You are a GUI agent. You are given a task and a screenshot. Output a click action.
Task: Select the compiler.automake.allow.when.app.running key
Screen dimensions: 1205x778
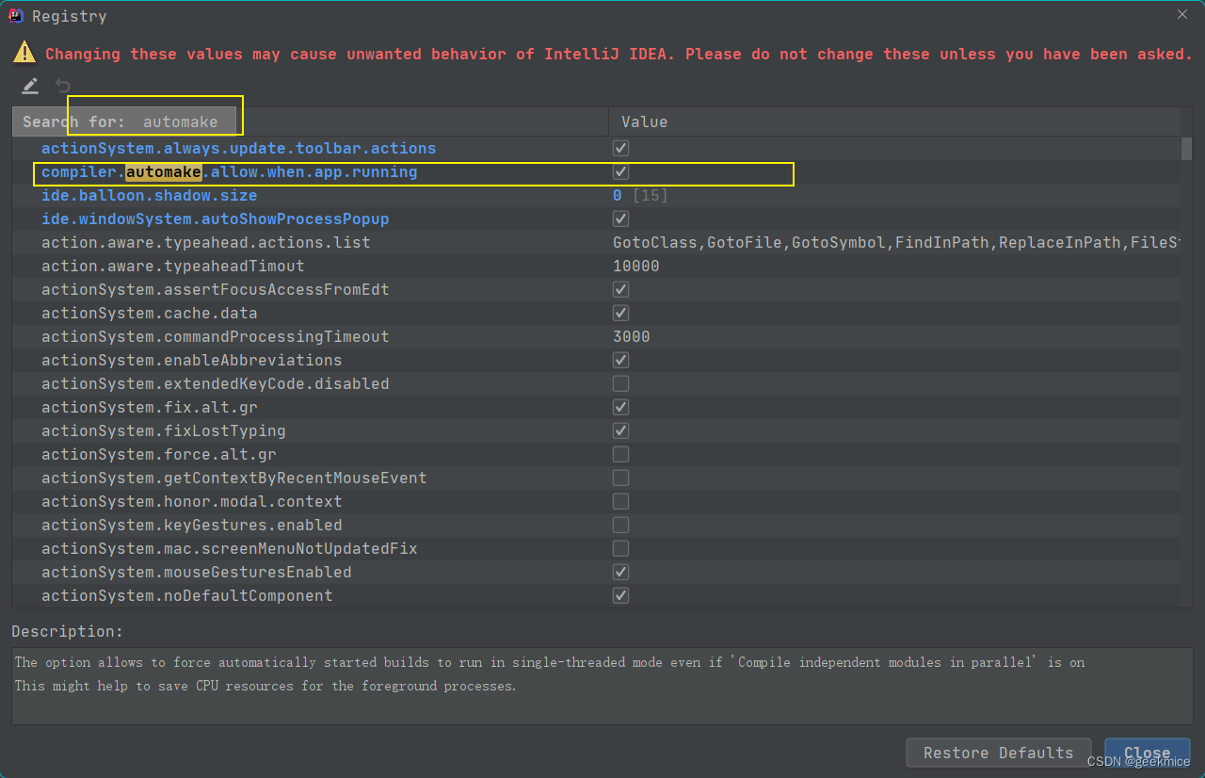point(229,171)
